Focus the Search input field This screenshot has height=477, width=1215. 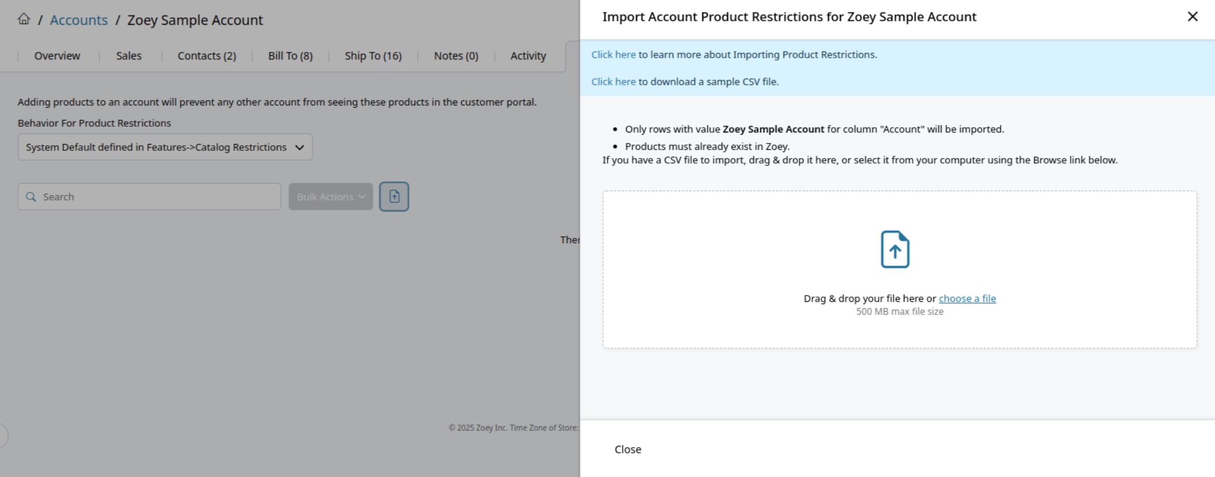(150, 197)
